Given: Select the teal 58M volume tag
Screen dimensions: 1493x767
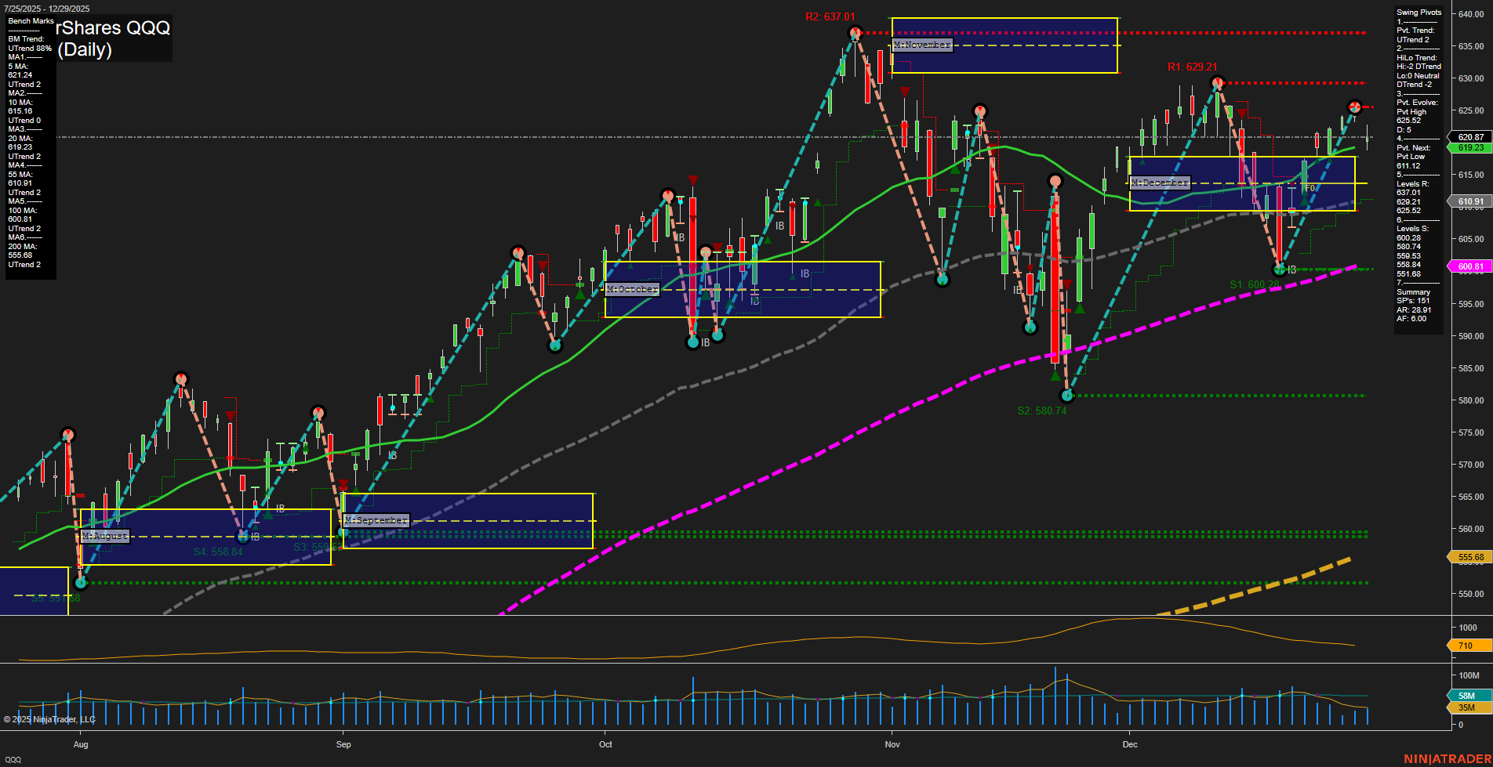Looking at the screenshot, I should [x=1468, y=696].
